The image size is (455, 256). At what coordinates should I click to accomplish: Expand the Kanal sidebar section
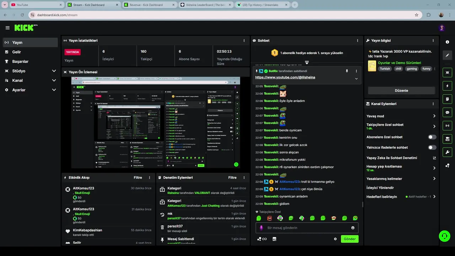[x=54, y=80]
